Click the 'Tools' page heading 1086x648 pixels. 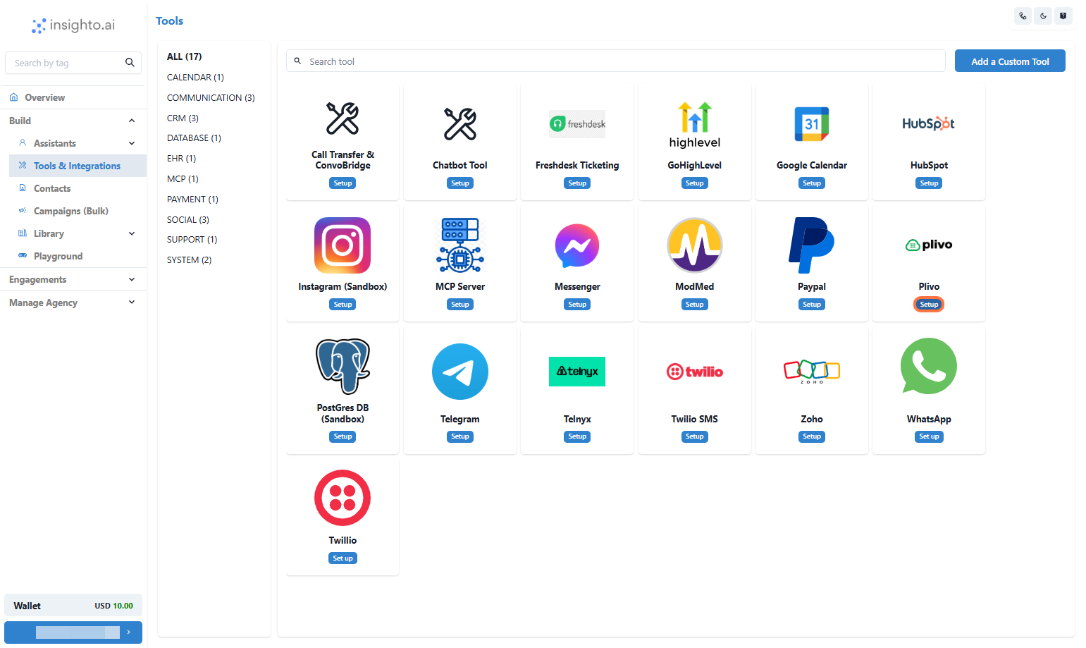pyautogui.click(x=169, y=21)
